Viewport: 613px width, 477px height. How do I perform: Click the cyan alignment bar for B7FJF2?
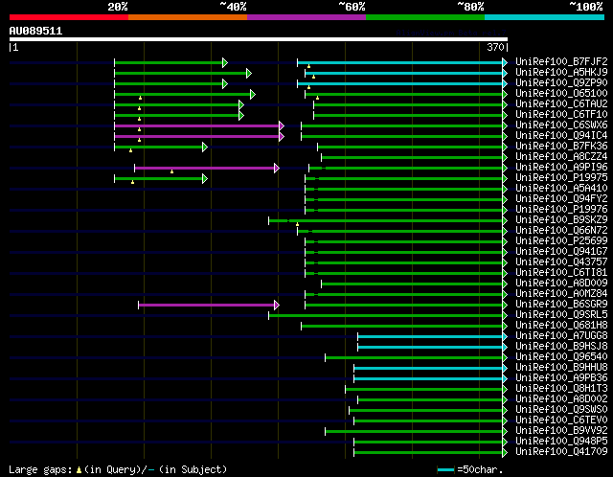tap(400, 62)
